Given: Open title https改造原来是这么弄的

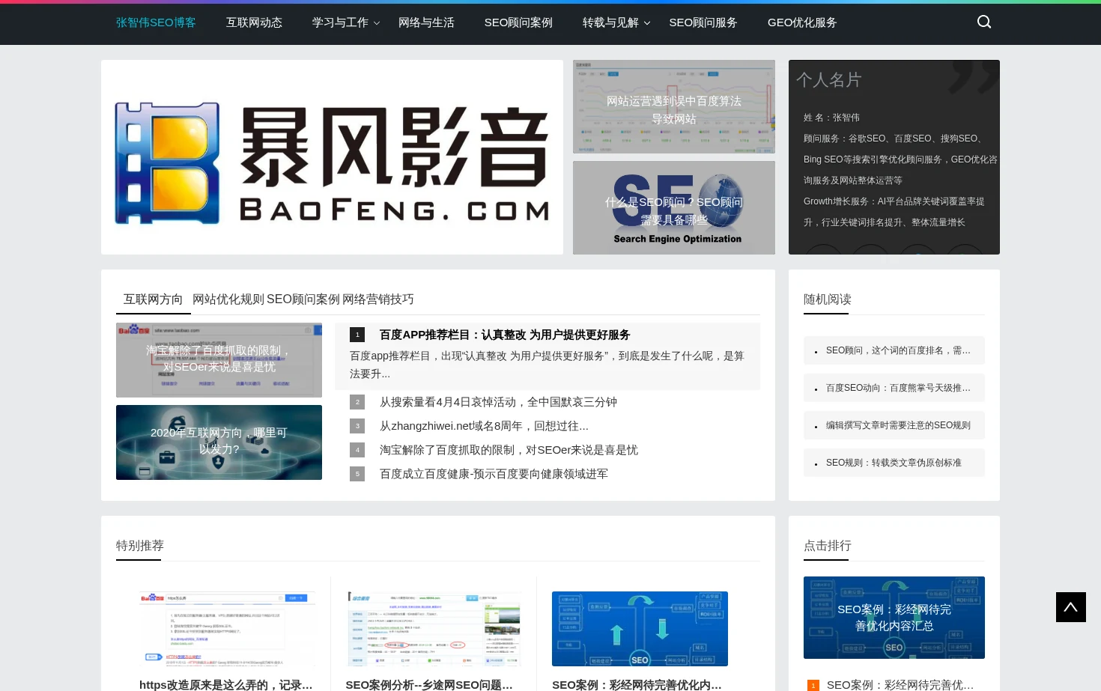Looking at the screenshot, I should (x=226, y=684).
